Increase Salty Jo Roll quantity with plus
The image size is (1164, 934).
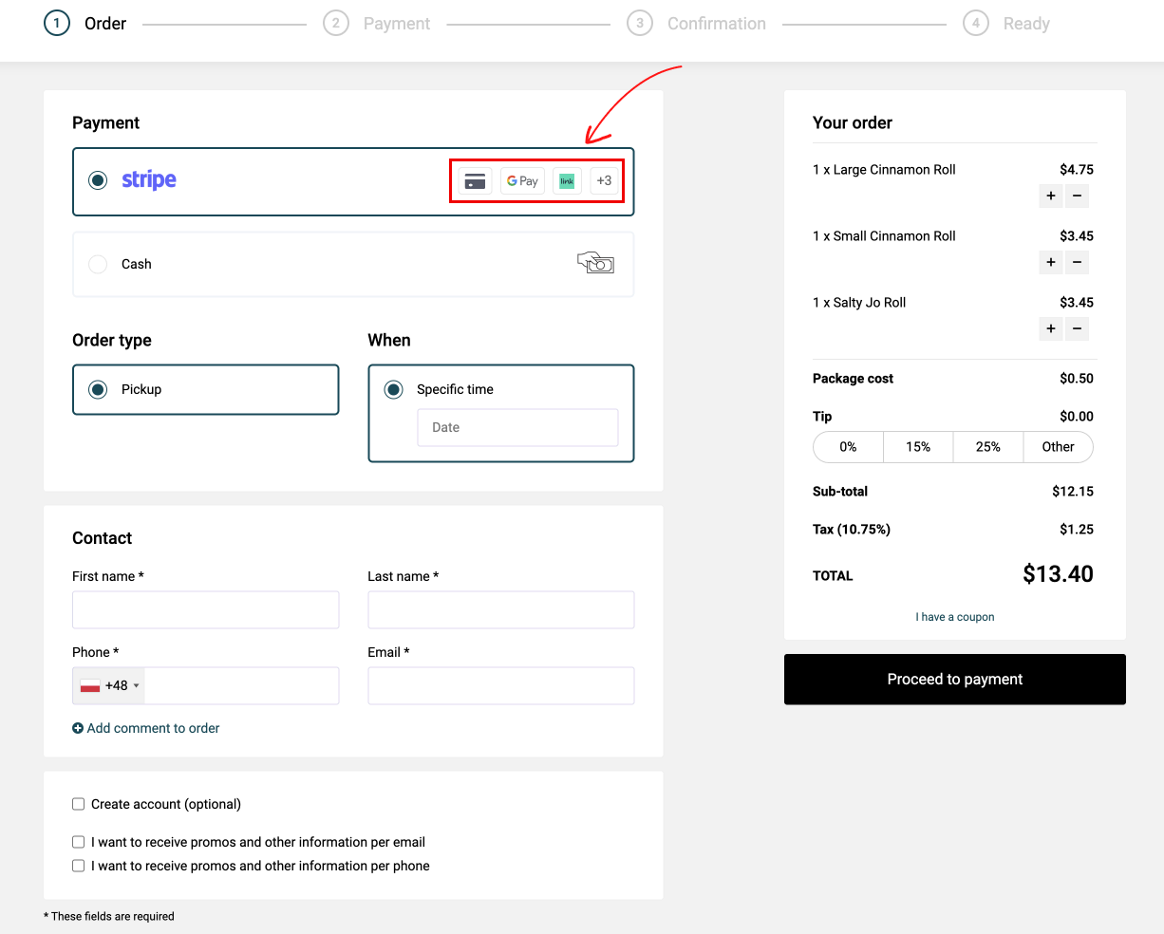click(x=1051, y=329)
